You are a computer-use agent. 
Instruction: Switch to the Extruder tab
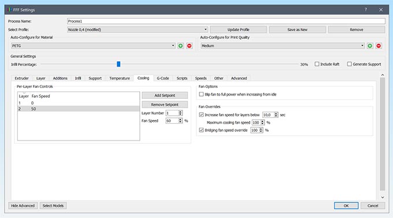(x=21, y=78)
